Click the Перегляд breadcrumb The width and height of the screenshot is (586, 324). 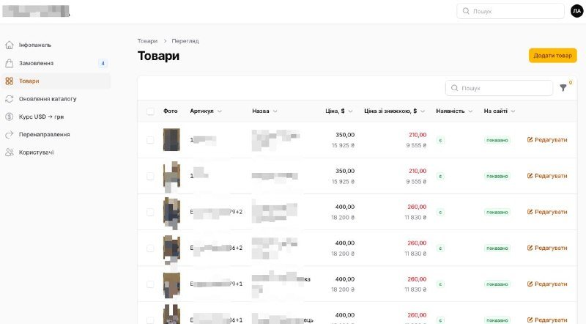(185, 41)
